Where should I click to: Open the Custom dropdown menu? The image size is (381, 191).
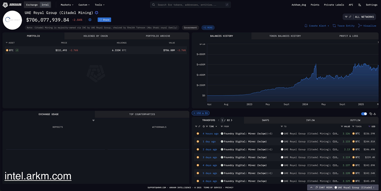pyautogui.click(x=84, y=5)
